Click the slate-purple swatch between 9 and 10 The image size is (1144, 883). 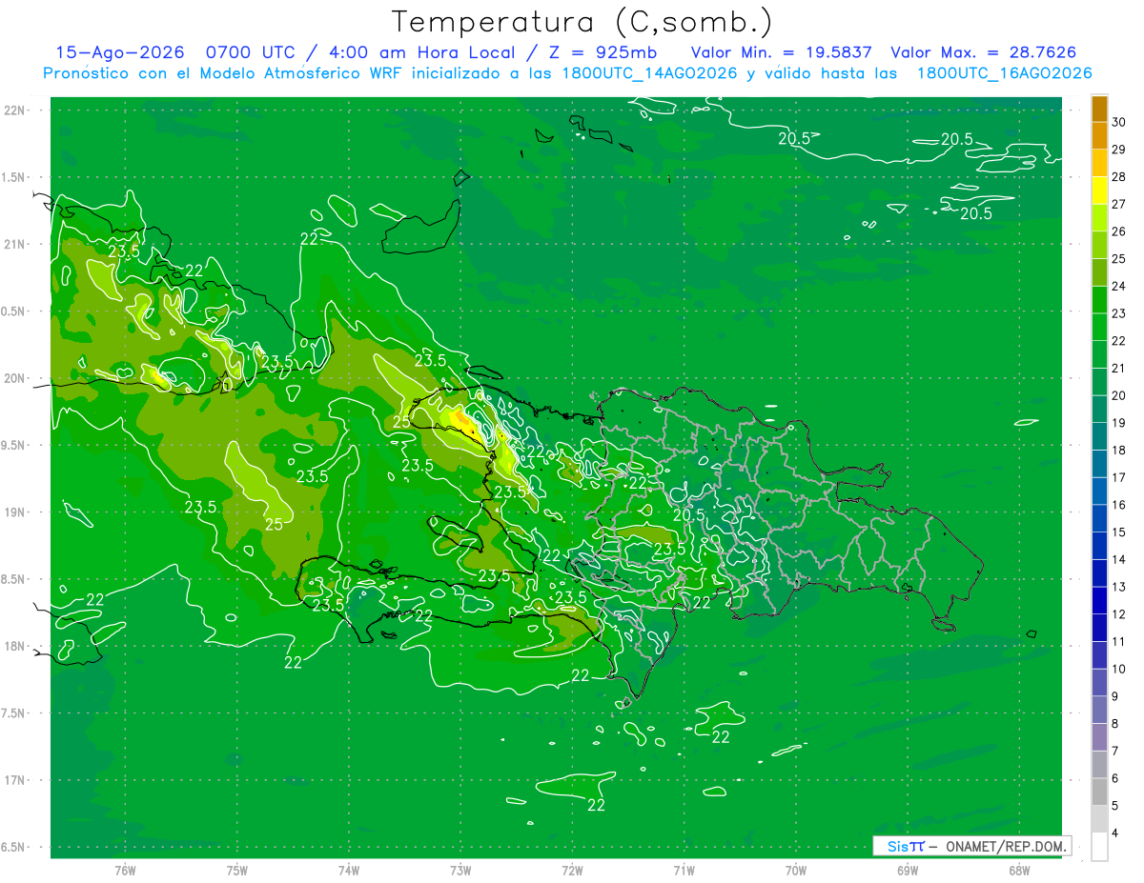(1099, 682)
